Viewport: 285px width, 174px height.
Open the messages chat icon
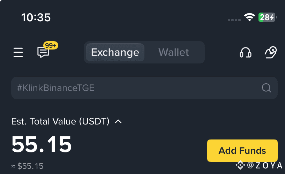pos(43,53)
